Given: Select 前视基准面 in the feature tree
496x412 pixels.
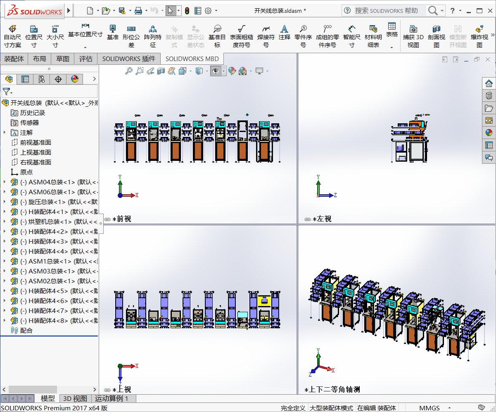Looking at the screenshot, I should (x=36, y=142).
